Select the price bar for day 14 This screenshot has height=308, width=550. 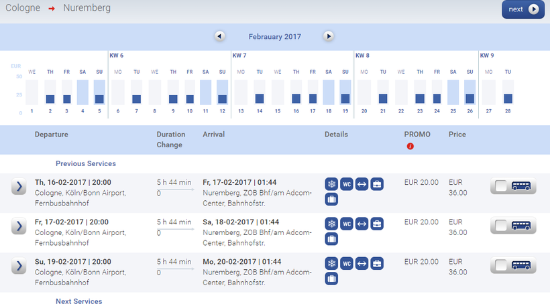260,98
